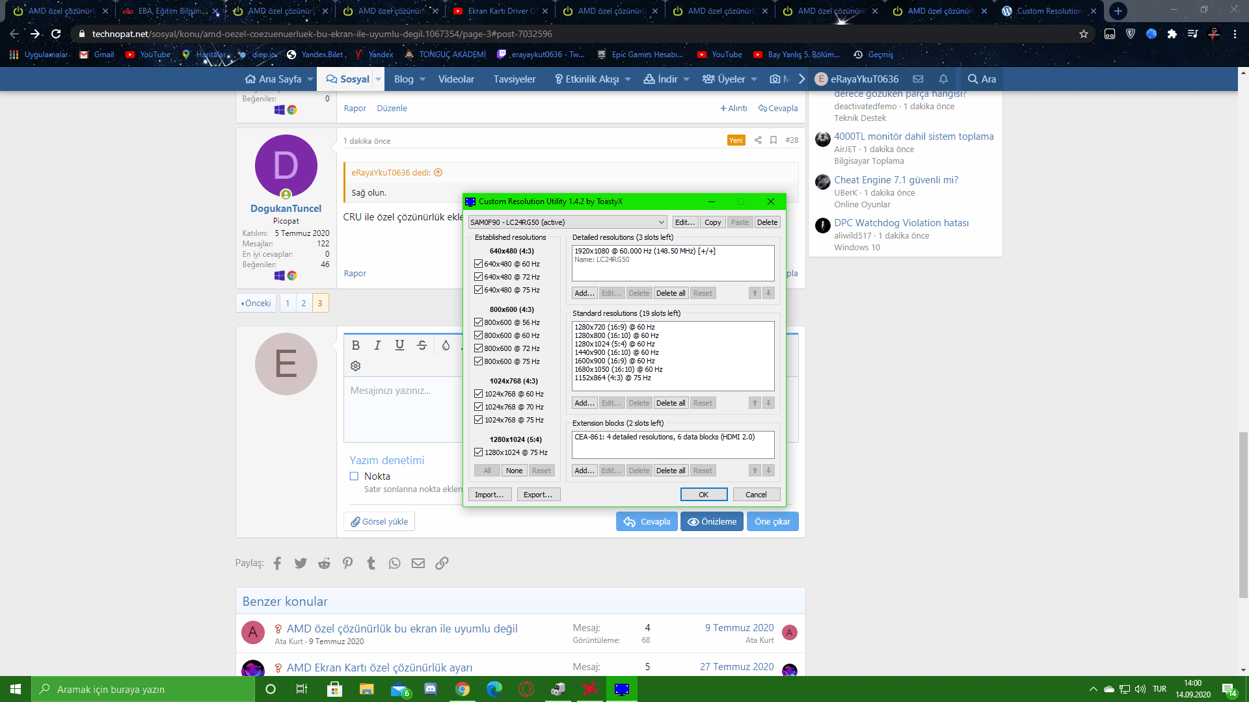Viewport: 1249px width, 702px height.
Task: Uncheck the 640x480 @ 60 Hz checkbox
Action: 478,264
